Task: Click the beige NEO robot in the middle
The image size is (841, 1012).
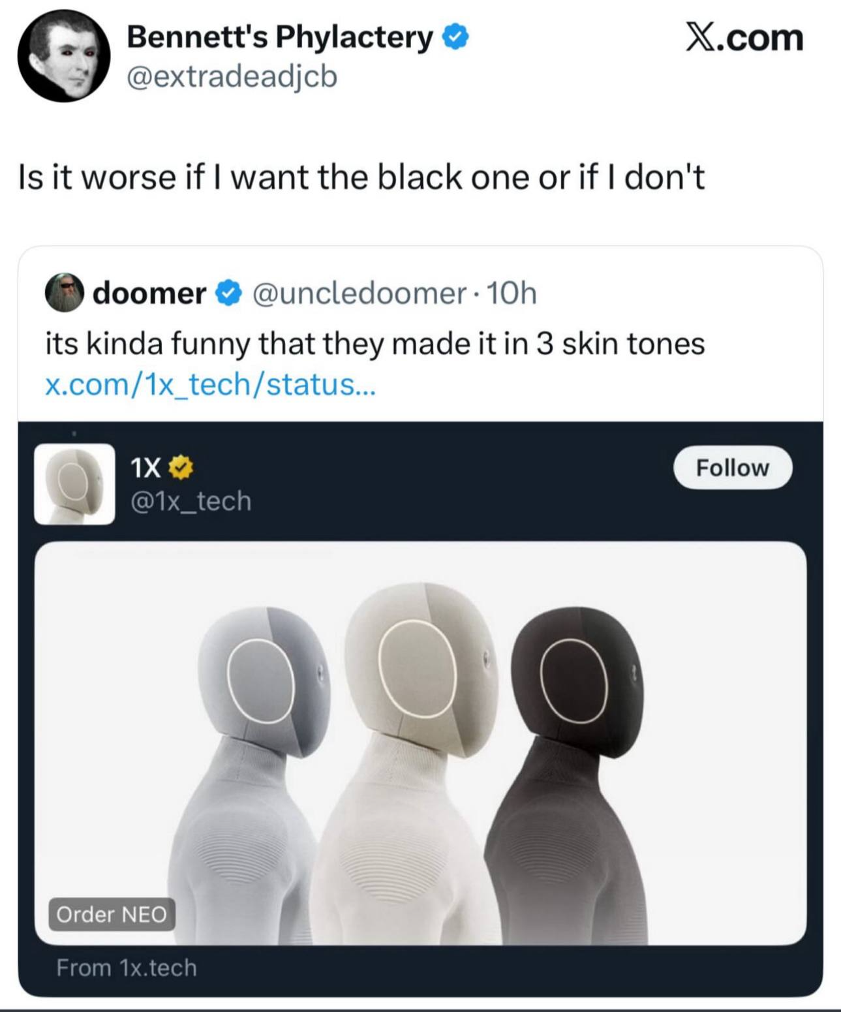Action: click(x=411, y=750)
